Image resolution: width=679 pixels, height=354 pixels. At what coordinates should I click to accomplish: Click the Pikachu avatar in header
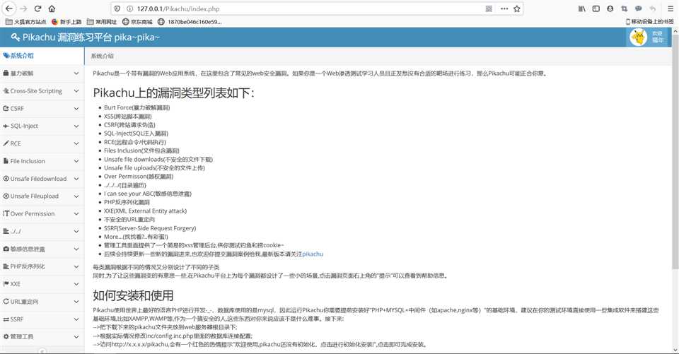coord(638,37)
